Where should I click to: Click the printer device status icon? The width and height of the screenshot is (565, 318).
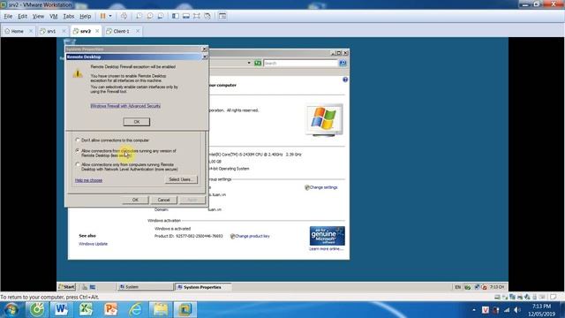pos(520,297)
